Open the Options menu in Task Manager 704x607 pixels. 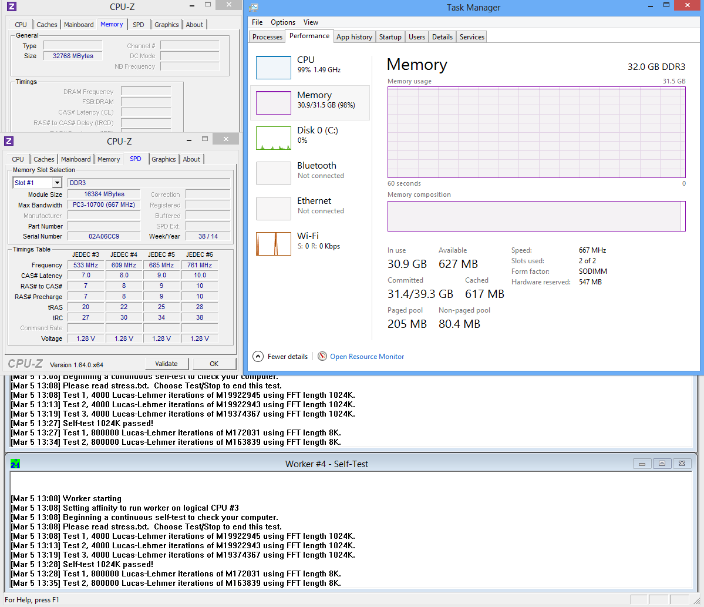(282, 22)
